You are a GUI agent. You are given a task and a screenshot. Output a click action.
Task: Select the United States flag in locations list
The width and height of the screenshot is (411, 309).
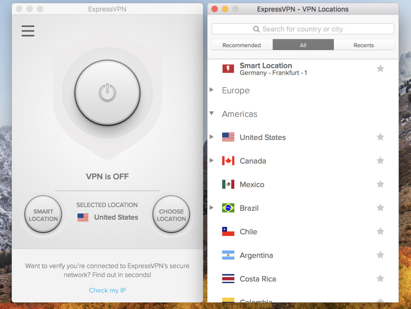pyautogui.click(x=228, y=137)
